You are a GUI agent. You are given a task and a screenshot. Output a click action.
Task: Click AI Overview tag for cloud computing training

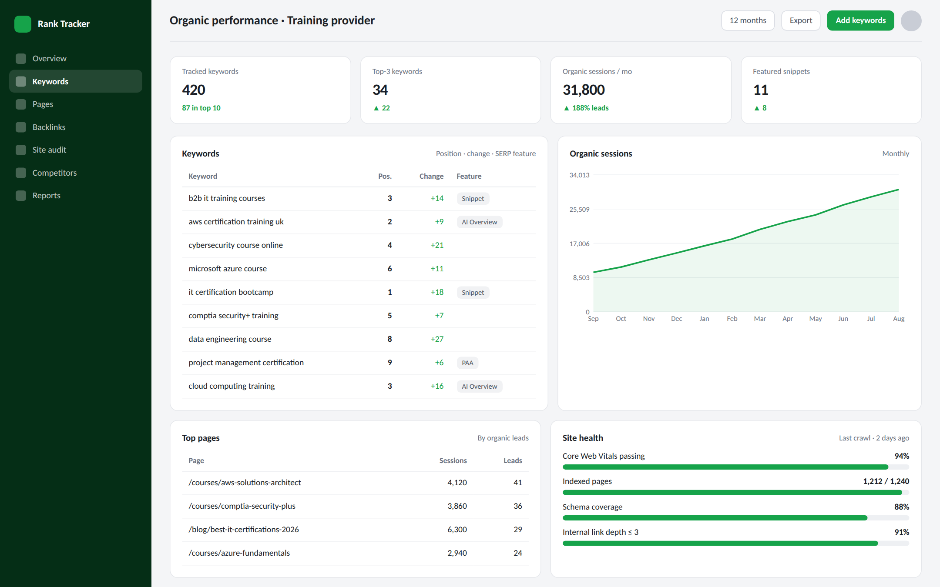click(x=479, y=386)
